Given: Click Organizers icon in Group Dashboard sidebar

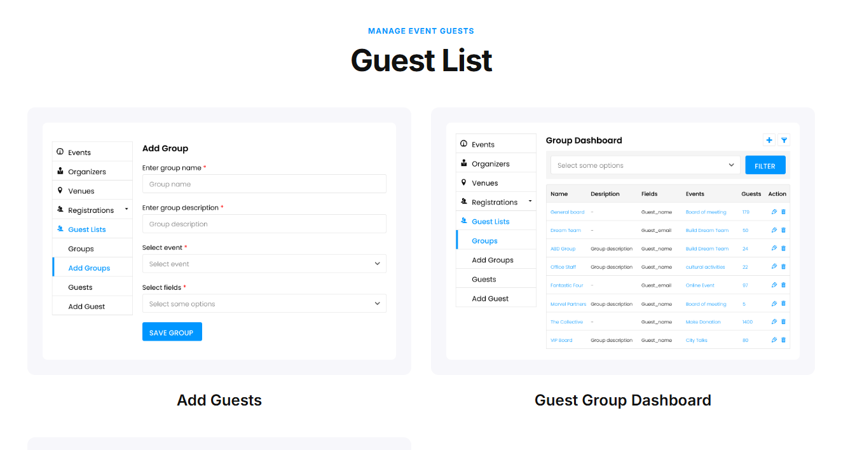Looking at the screenshot, I should 464,163.
